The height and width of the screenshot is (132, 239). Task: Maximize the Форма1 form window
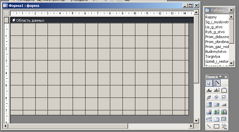[x=190, y=6]
